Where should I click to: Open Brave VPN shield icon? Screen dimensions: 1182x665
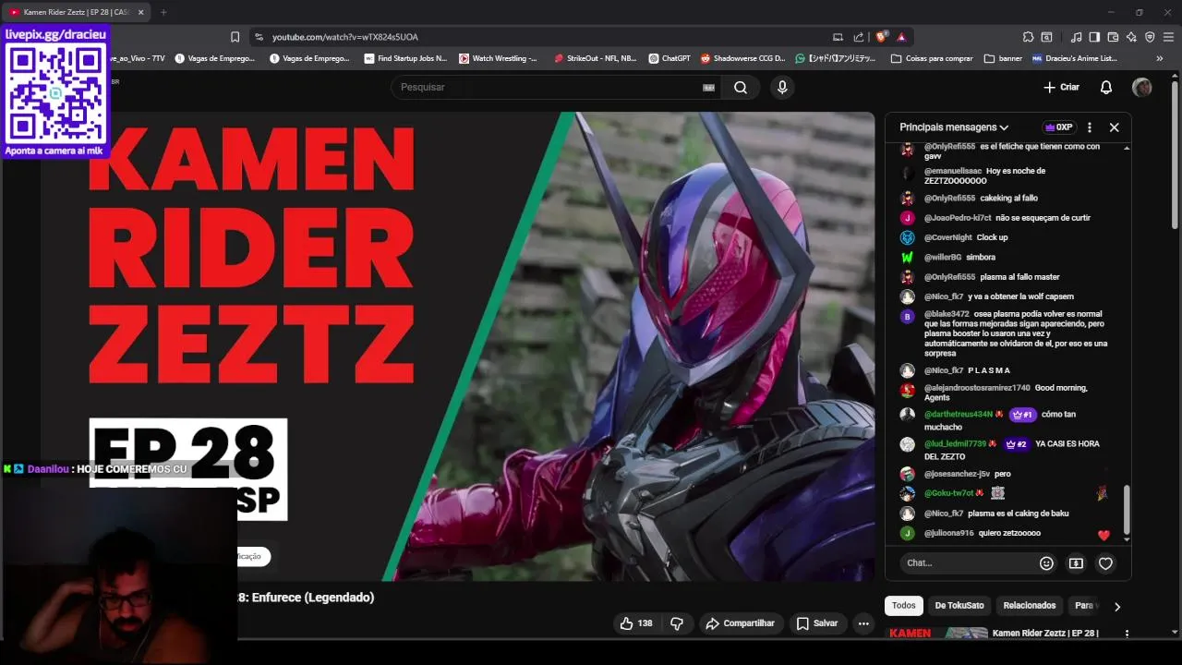pyautogui.click(x=1150, y=37)
